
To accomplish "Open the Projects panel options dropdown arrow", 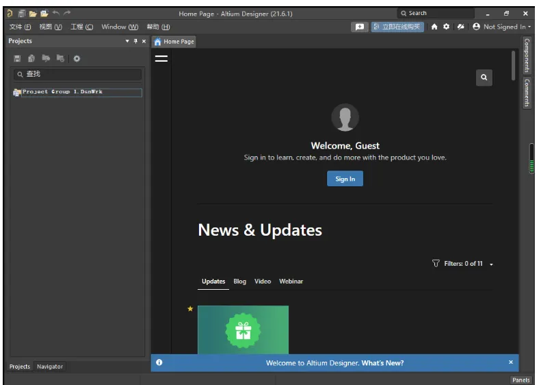I will point(127,41).
